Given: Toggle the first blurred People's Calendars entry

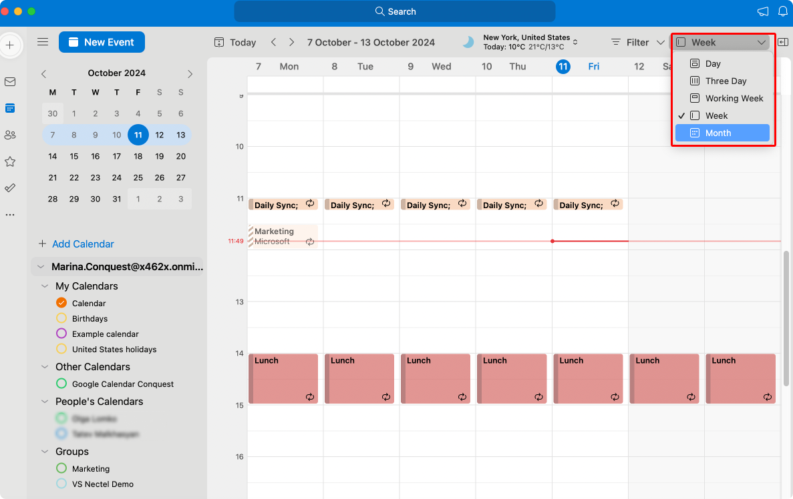Looking at the screenshot, I should click(x=61, y=418).
